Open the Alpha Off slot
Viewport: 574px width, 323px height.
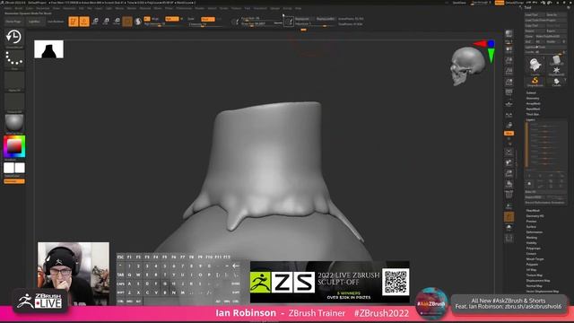click(14, 82)
